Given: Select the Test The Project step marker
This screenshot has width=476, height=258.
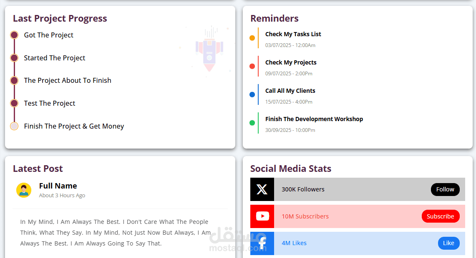Looking at the screenshot, I should (x=14, y=103).
